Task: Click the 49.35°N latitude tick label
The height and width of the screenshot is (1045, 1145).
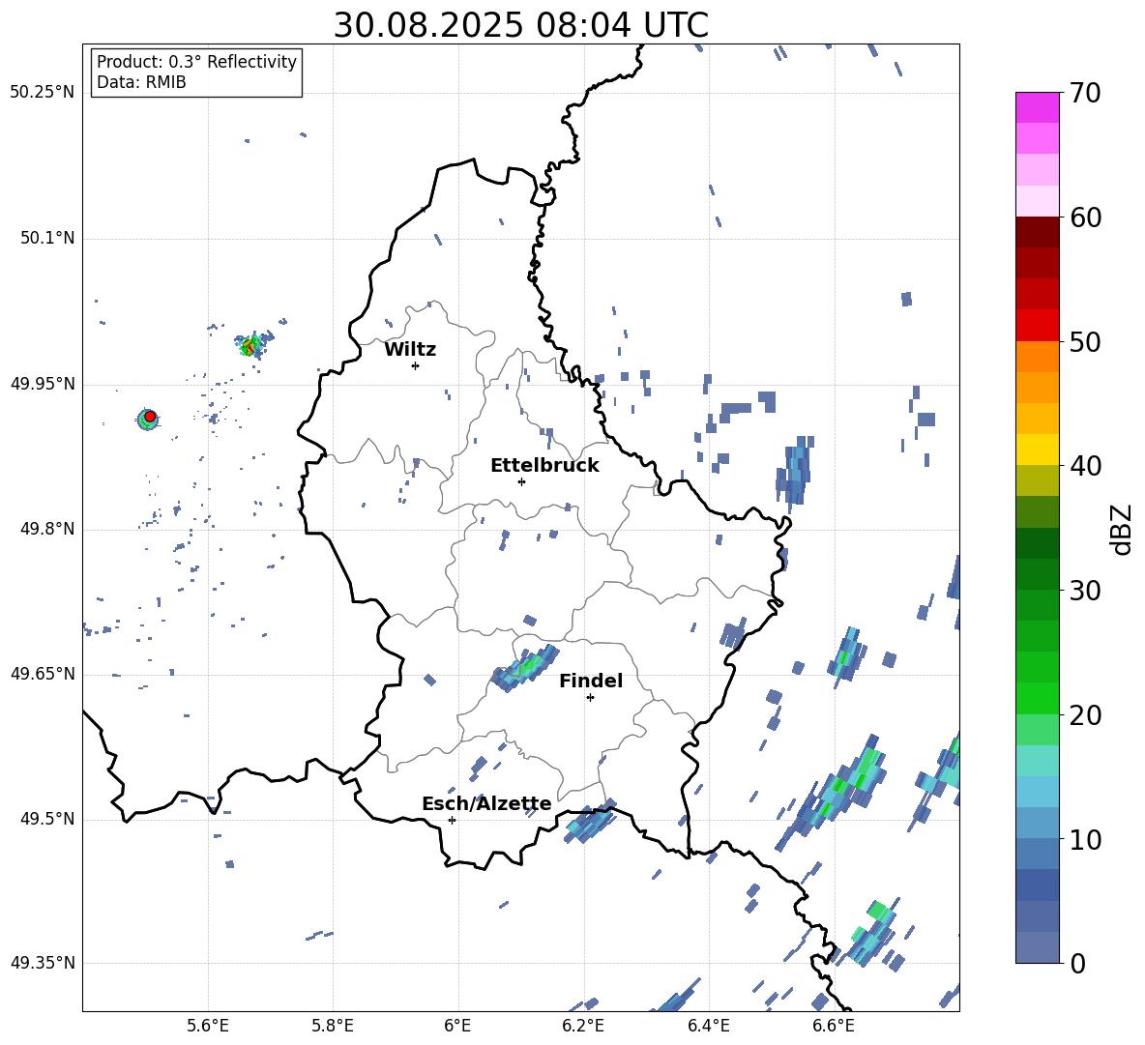Action: pos(42,963)
